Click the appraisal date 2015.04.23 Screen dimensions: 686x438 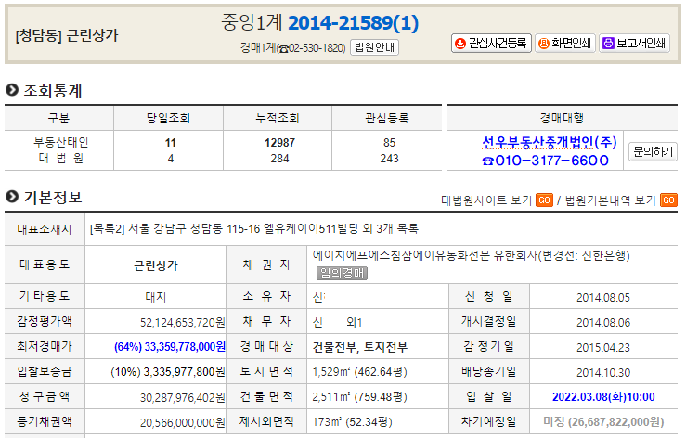603,348
